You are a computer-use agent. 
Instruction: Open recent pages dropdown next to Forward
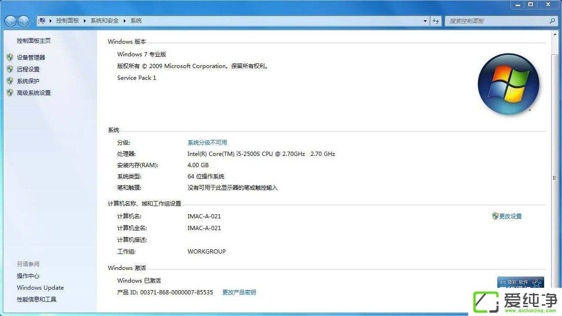tap(33, 22)
